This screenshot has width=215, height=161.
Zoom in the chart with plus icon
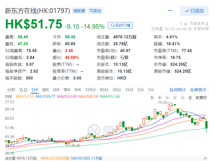(159, 98)
